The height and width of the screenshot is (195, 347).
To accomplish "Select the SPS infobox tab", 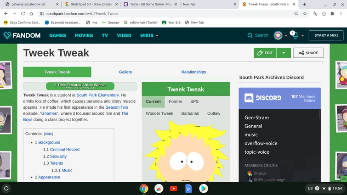I will (x=194, y=101).
